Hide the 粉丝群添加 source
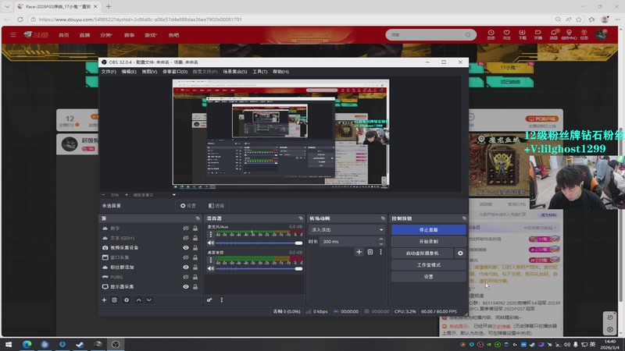The image size is (625, 351). [186, 267]
